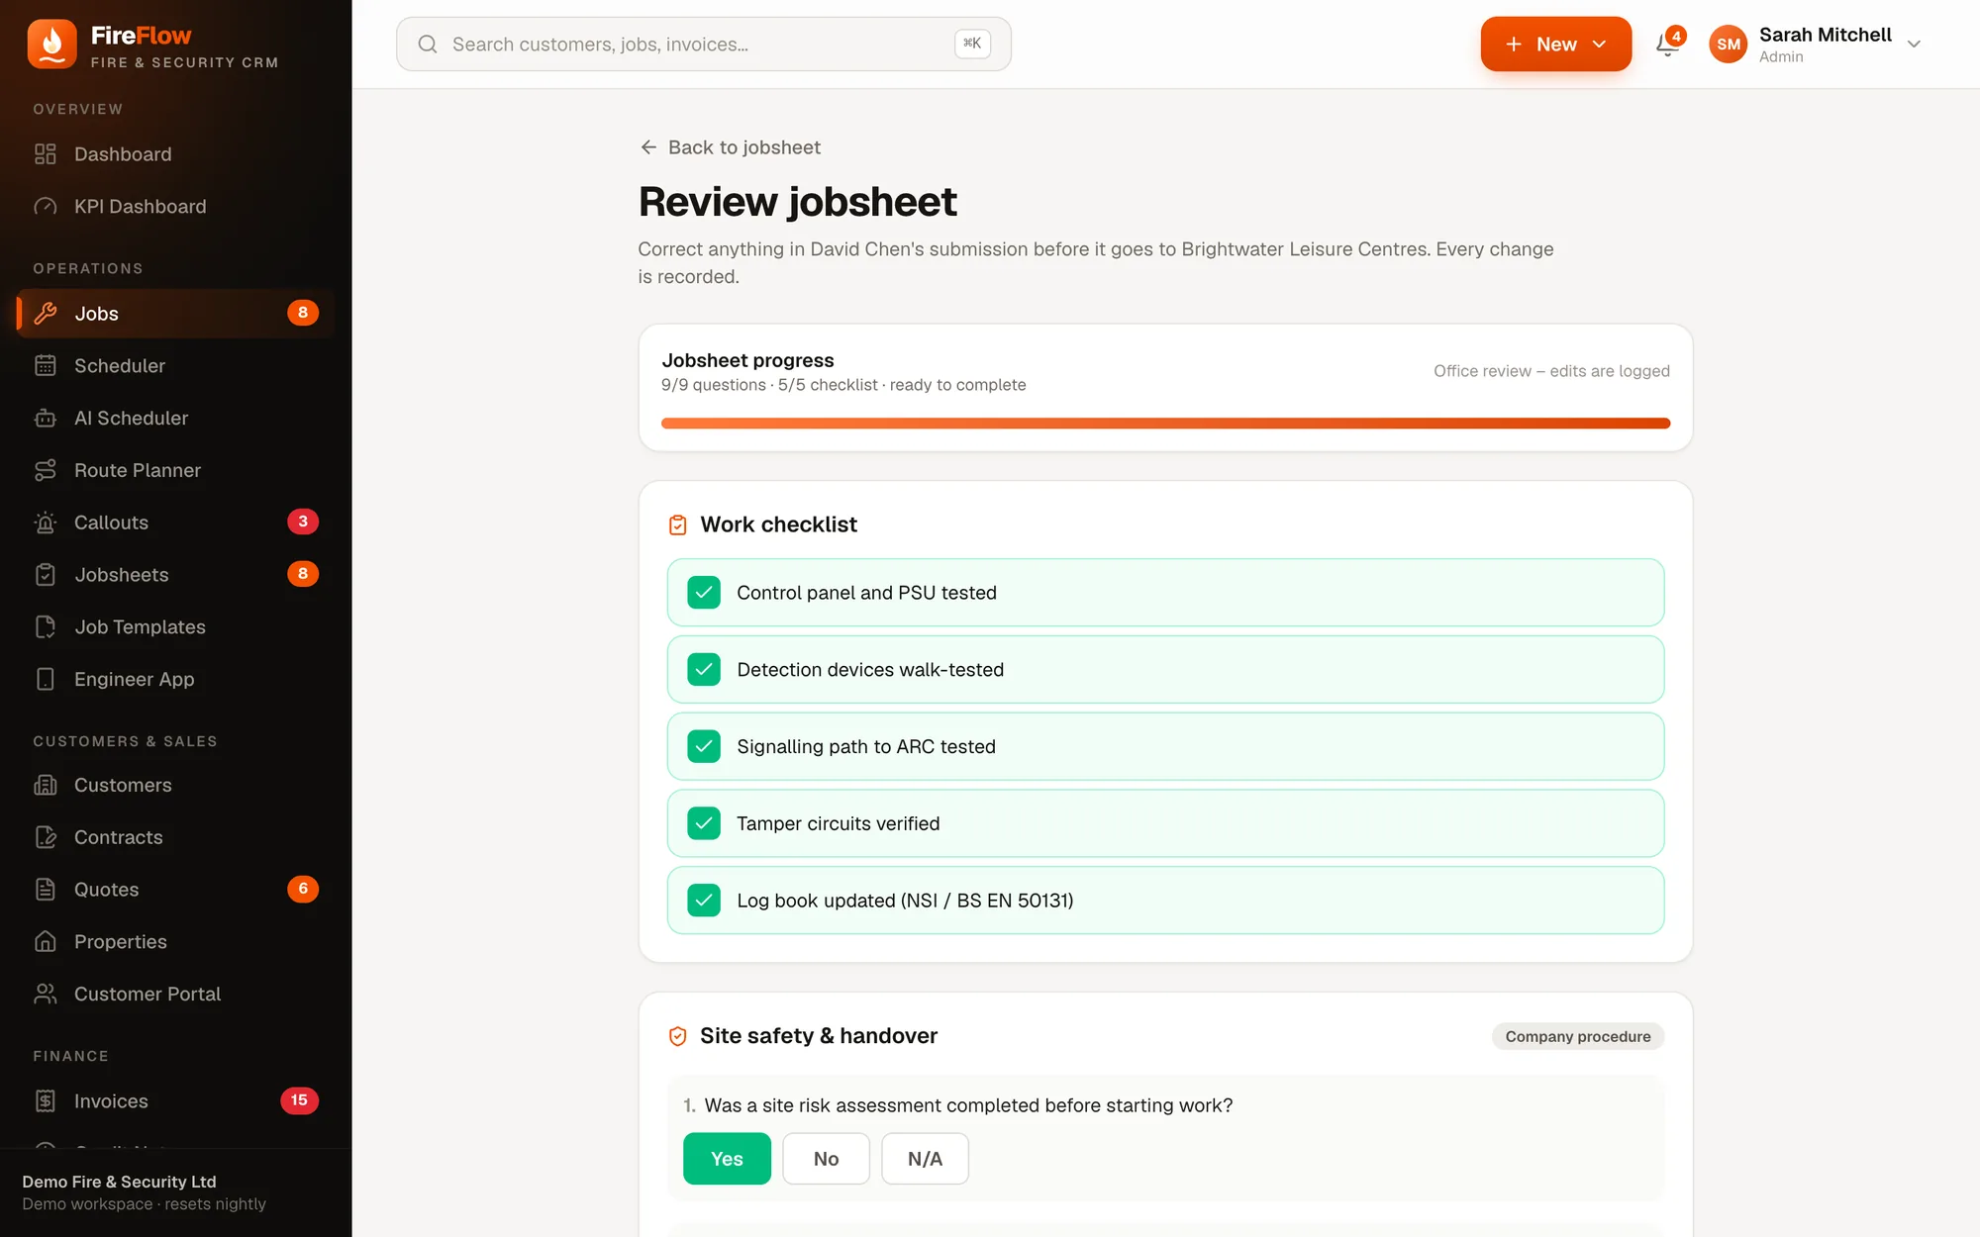Open the New dropdown button
Viewport: 1980px width, 1237px height.
[1555, 45]
